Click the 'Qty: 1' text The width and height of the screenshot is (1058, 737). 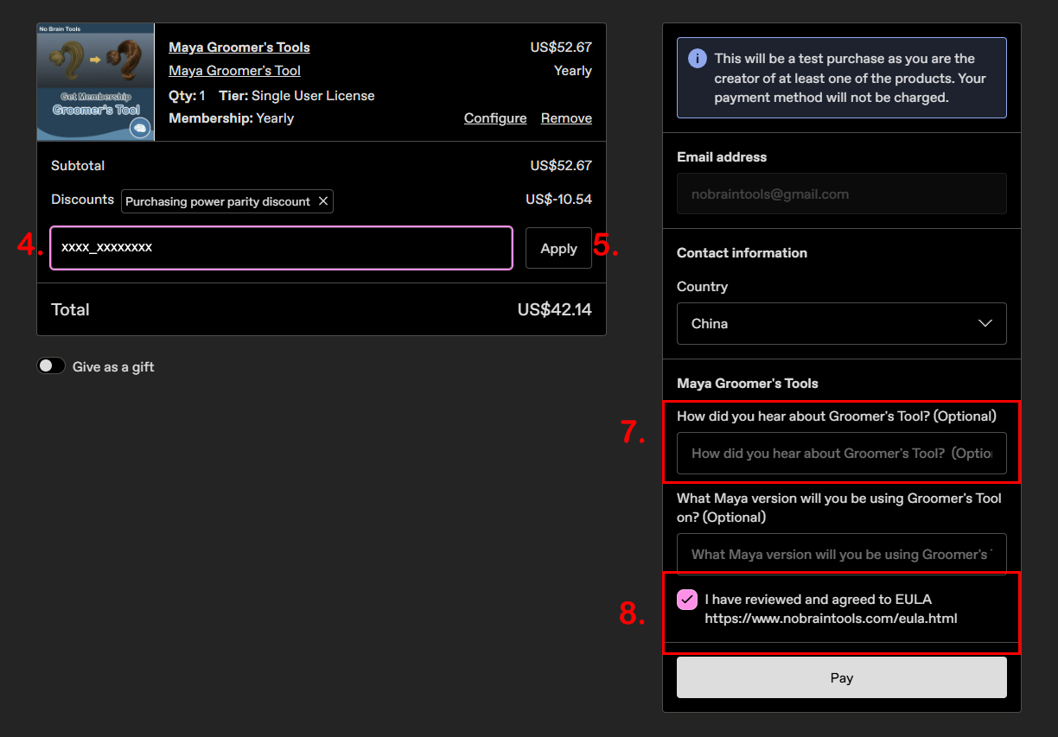coord(187,95)
